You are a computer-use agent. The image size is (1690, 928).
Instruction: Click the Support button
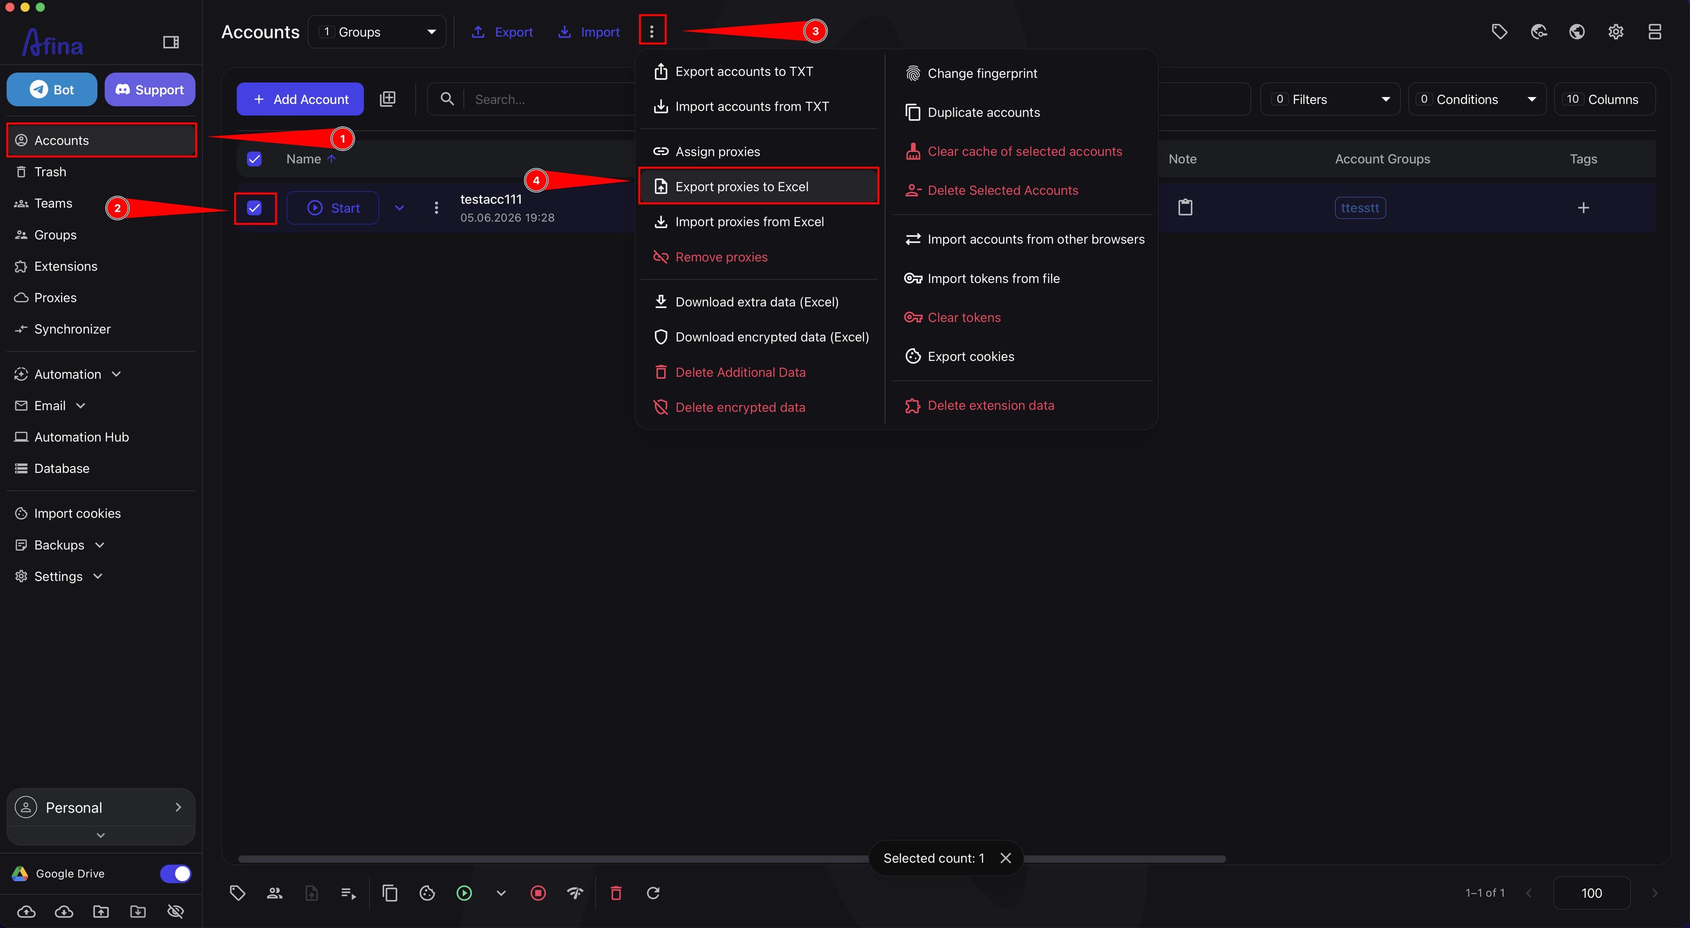pyautogui.click(x=150, y=90)
